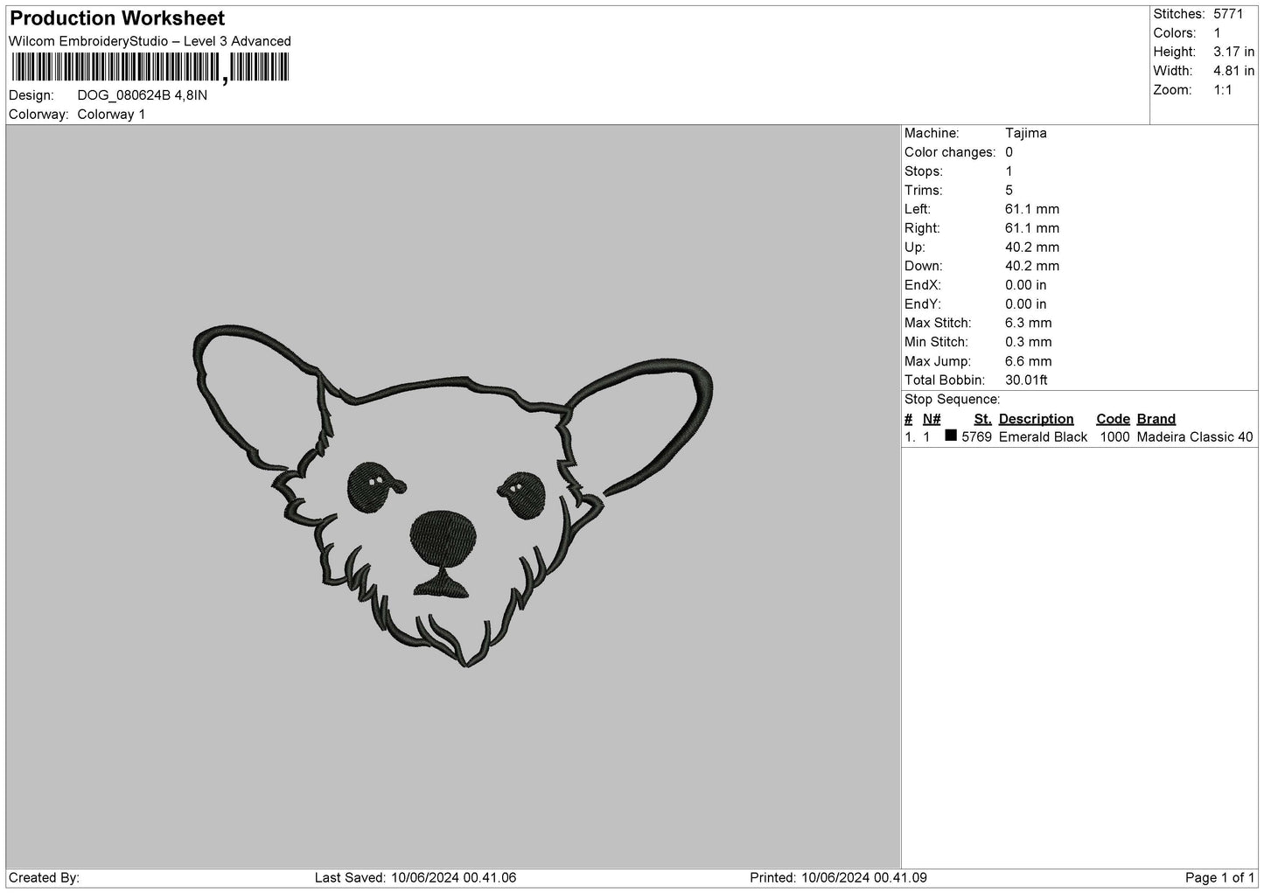Click the Stops label
Viewport: 1264px width, 893px height.
click(x=924, y=171)
